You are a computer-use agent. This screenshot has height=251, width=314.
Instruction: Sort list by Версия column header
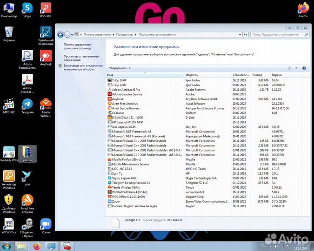point(286,75)
